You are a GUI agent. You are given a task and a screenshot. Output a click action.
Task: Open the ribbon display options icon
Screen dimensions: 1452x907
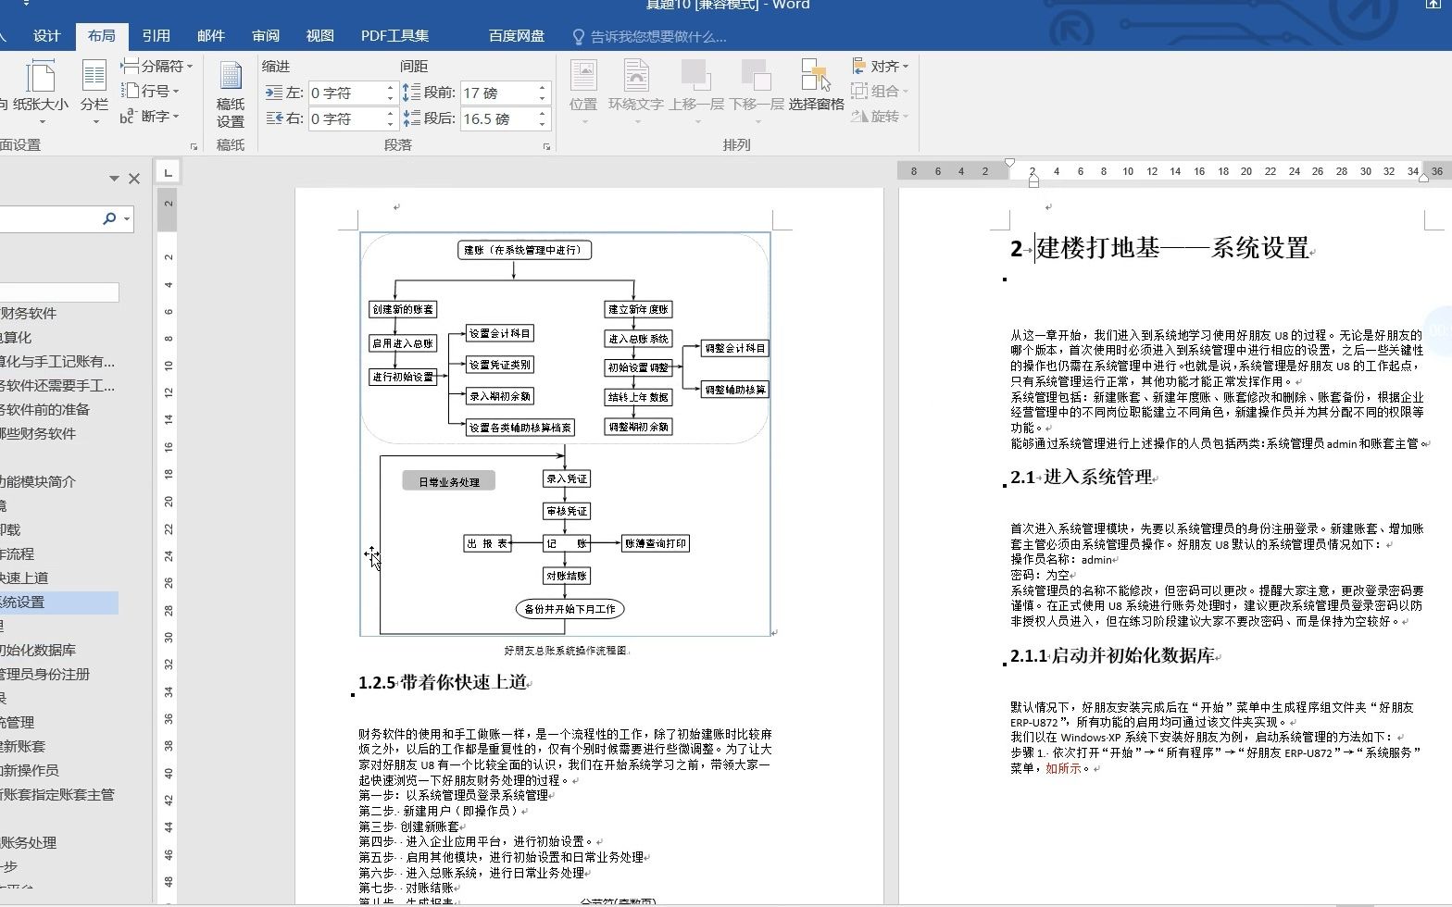click(1433, 5)
